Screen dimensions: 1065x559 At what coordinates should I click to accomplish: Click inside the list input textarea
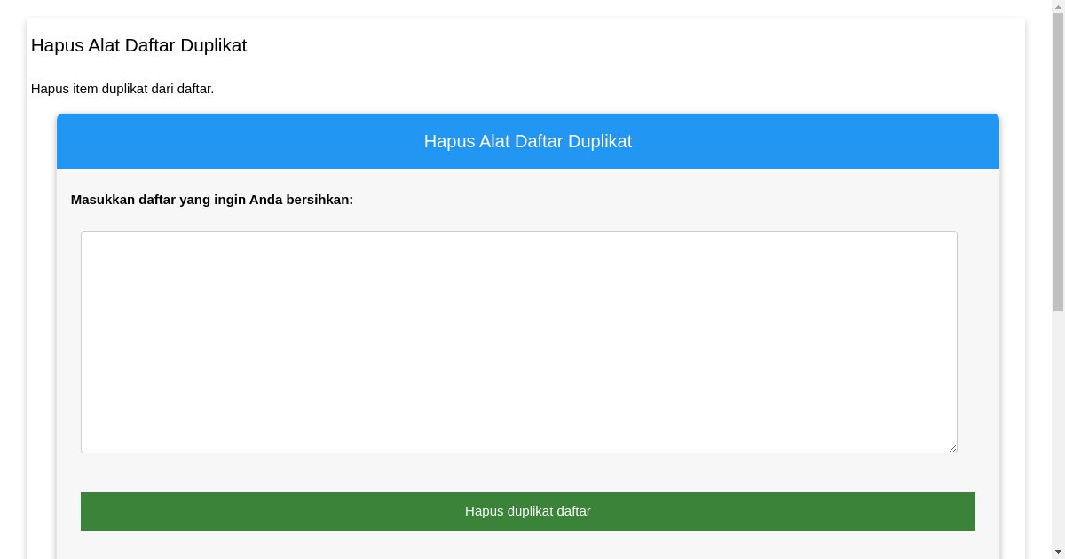519,341
